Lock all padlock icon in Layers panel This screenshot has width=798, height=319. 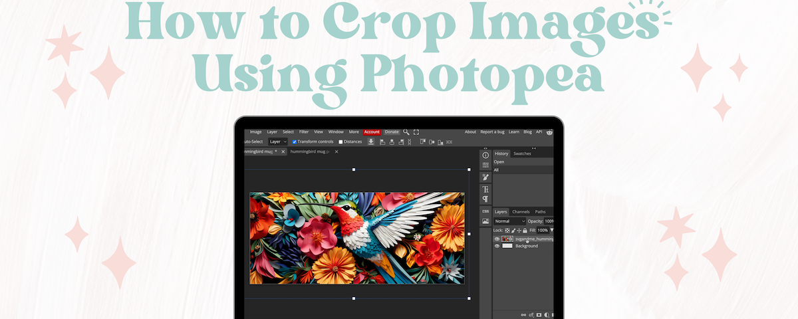(x=525, y=231)
